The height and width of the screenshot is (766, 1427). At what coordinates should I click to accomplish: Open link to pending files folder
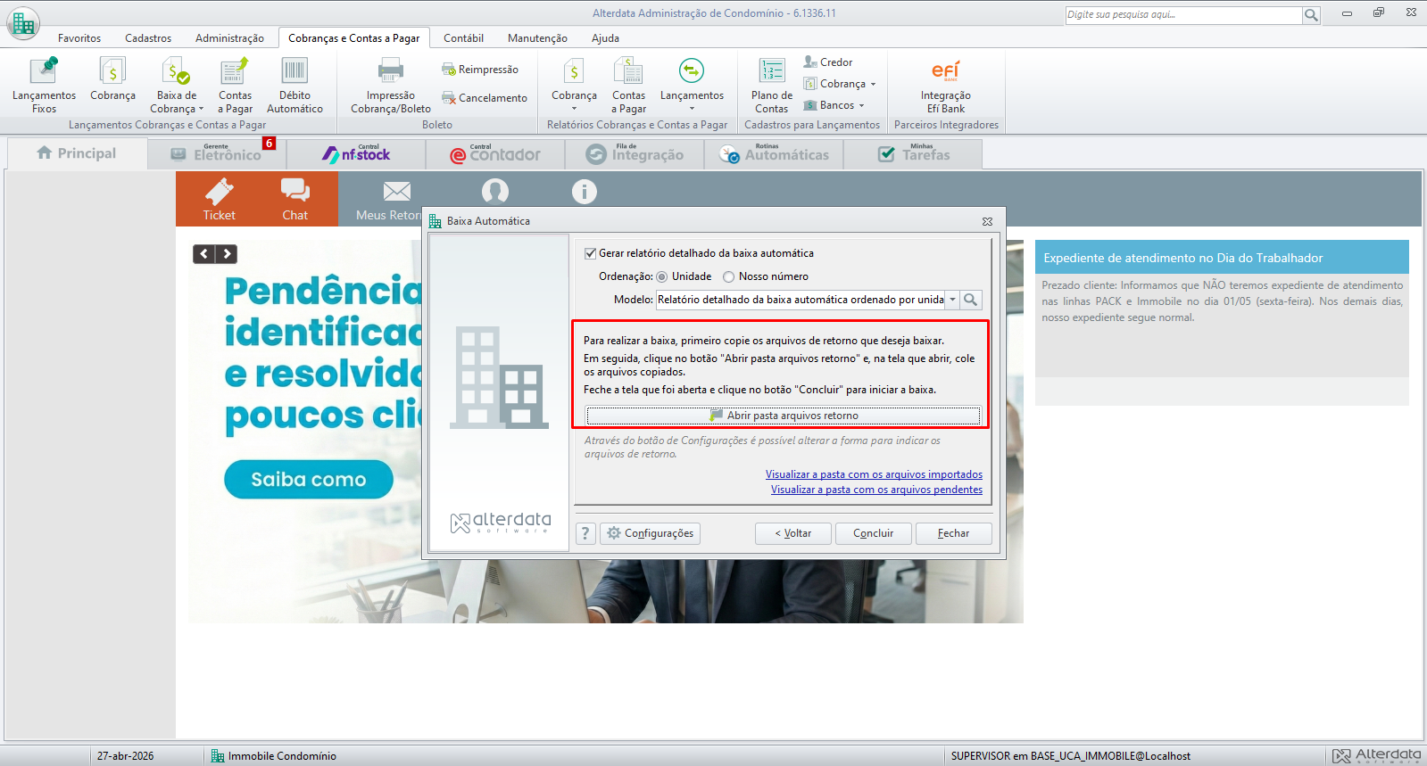[x=876, y=490]
